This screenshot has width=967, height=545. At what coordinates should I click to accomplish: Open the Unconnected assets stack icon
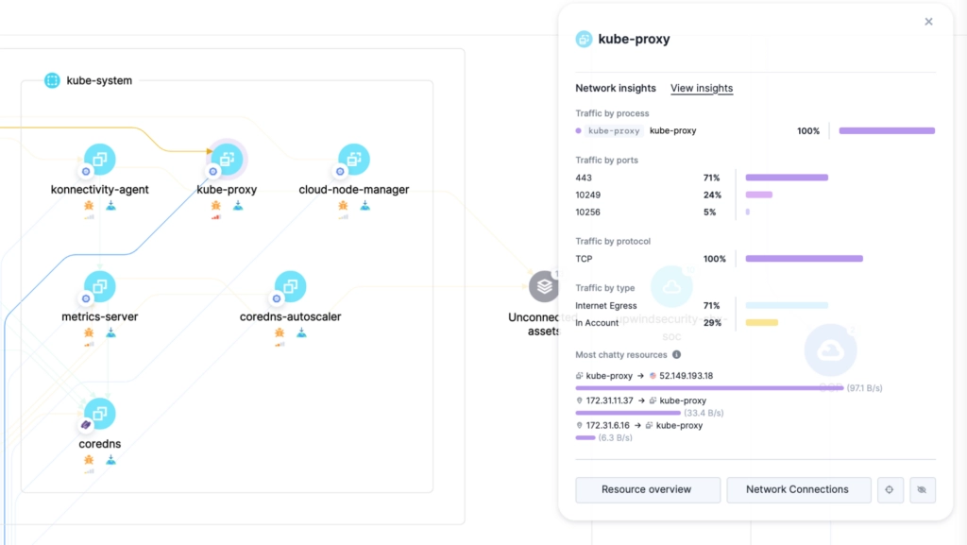[543, 286]
